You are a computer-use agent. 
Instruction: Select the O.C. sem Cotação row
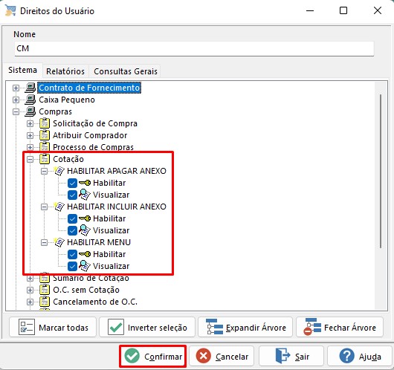point(86,290)
